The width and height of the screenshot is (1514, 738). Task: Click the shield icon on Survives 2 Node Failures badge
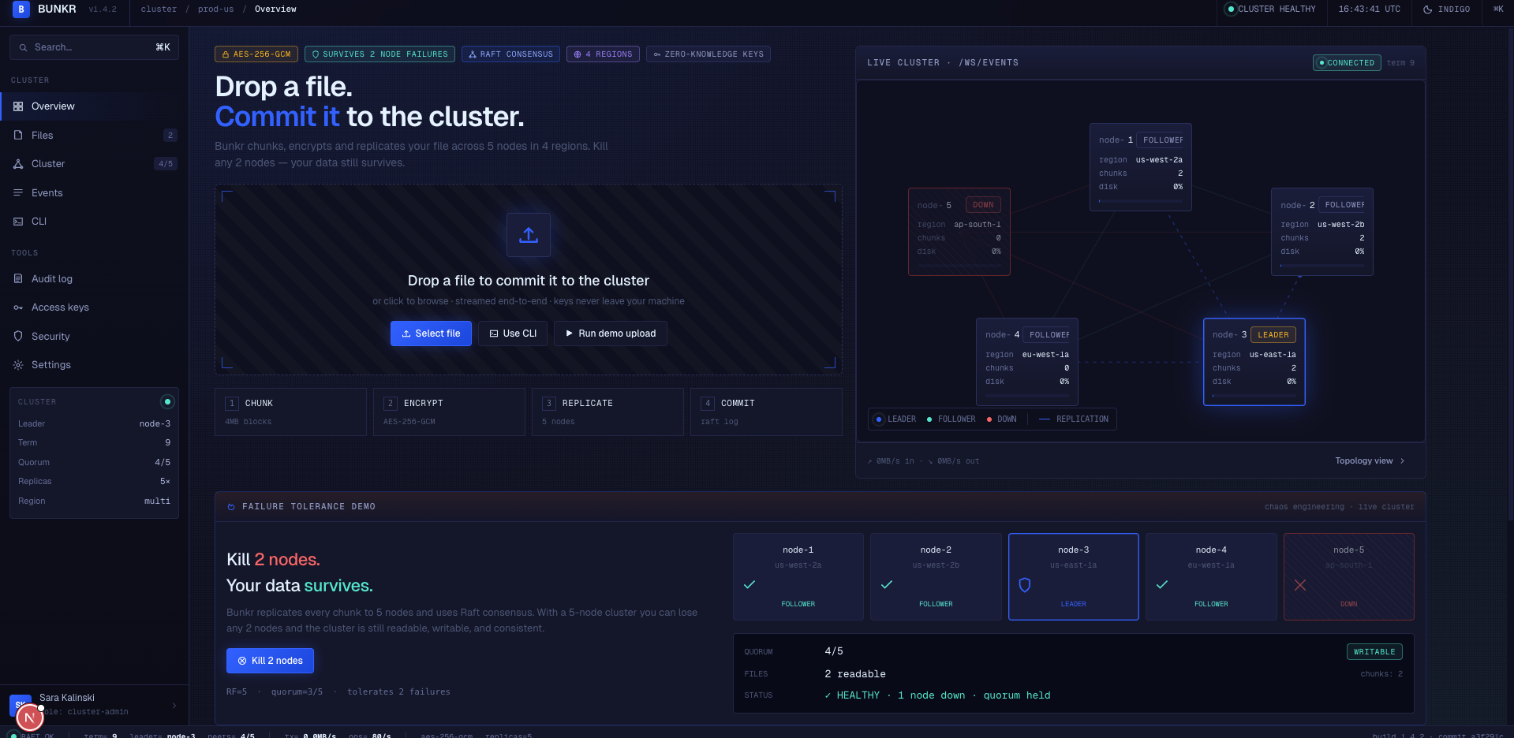tap(316, 54)
